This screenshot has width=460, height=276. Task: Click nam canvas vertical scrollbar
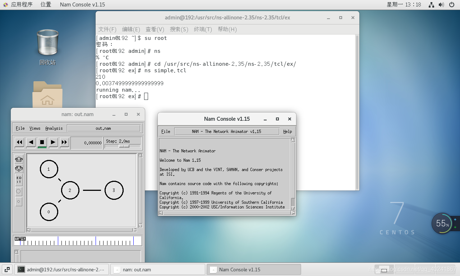pyautogui.click(x=141, y=190)
